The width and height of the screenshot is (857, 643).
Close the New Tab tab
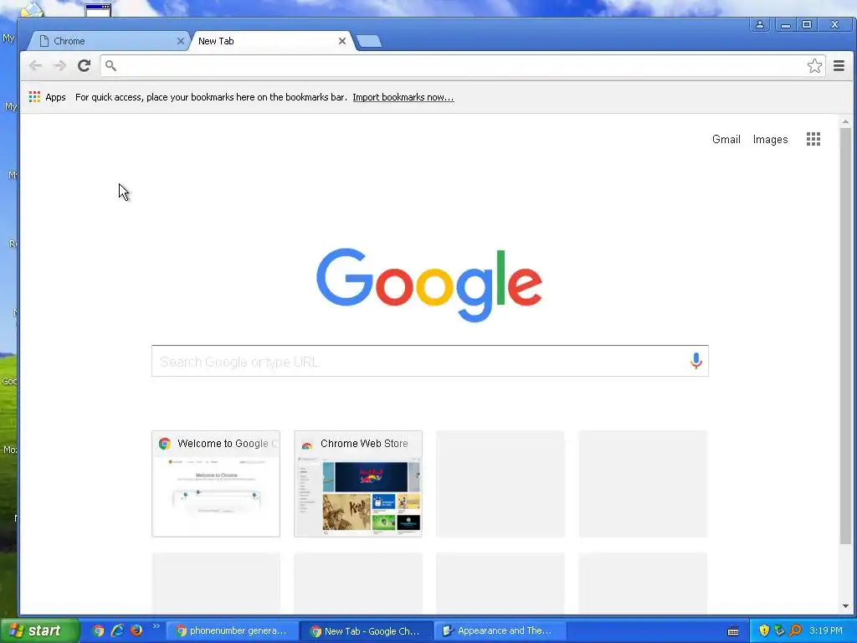[x=342, y=41]
